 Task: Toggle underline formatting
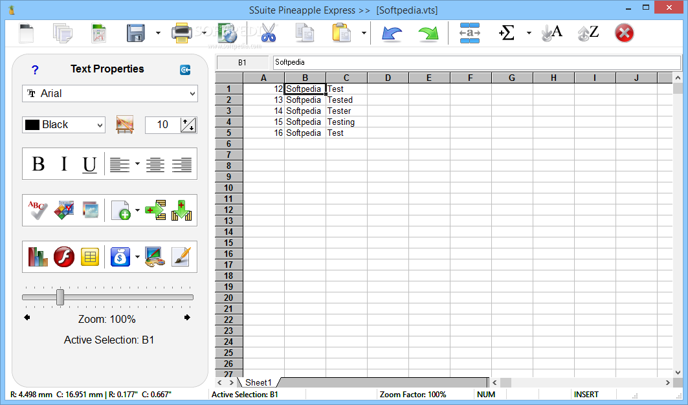[89, 164]
